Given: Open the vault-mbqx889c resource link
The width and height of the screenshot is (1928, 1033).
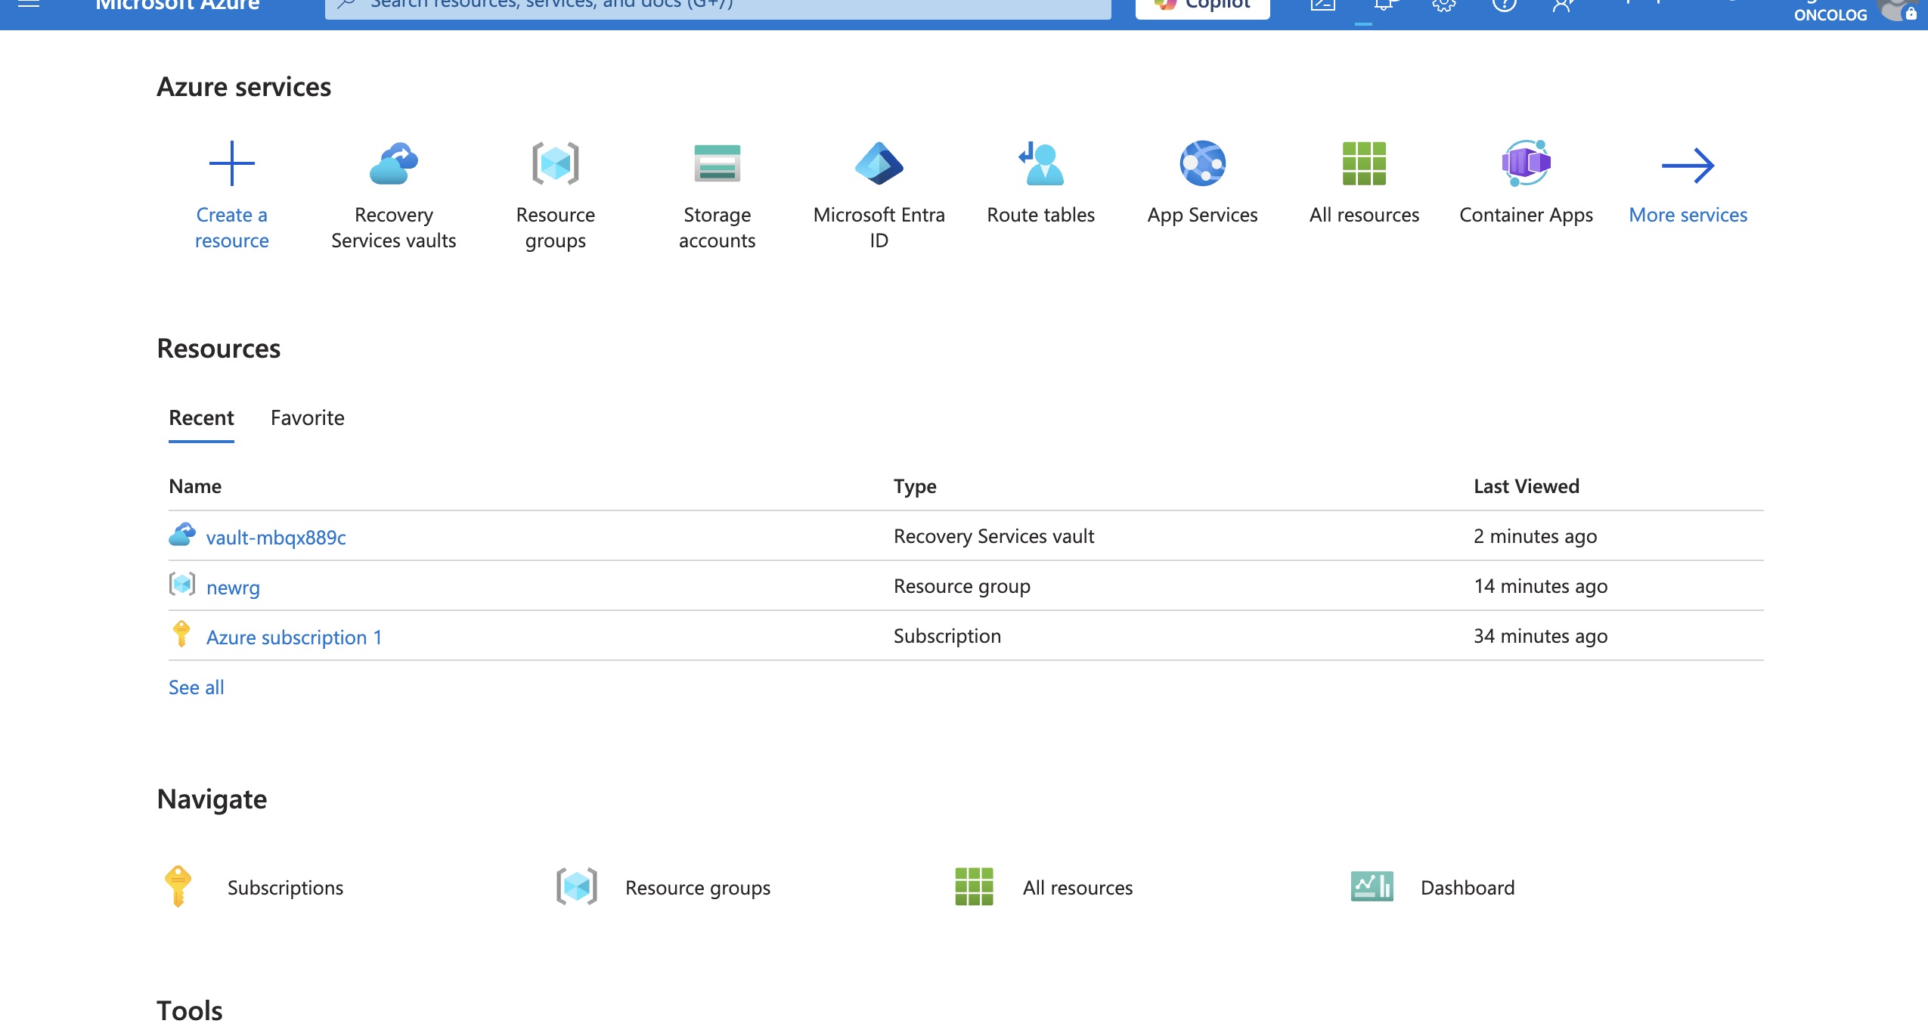Looking at the screenshot, I should point(276,537).
